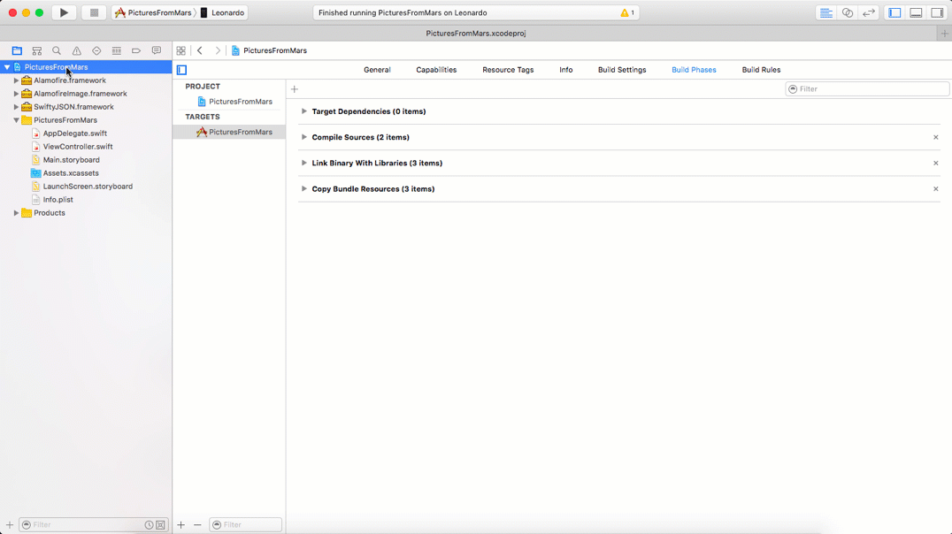Open the Report navigator

coord(156,51)
